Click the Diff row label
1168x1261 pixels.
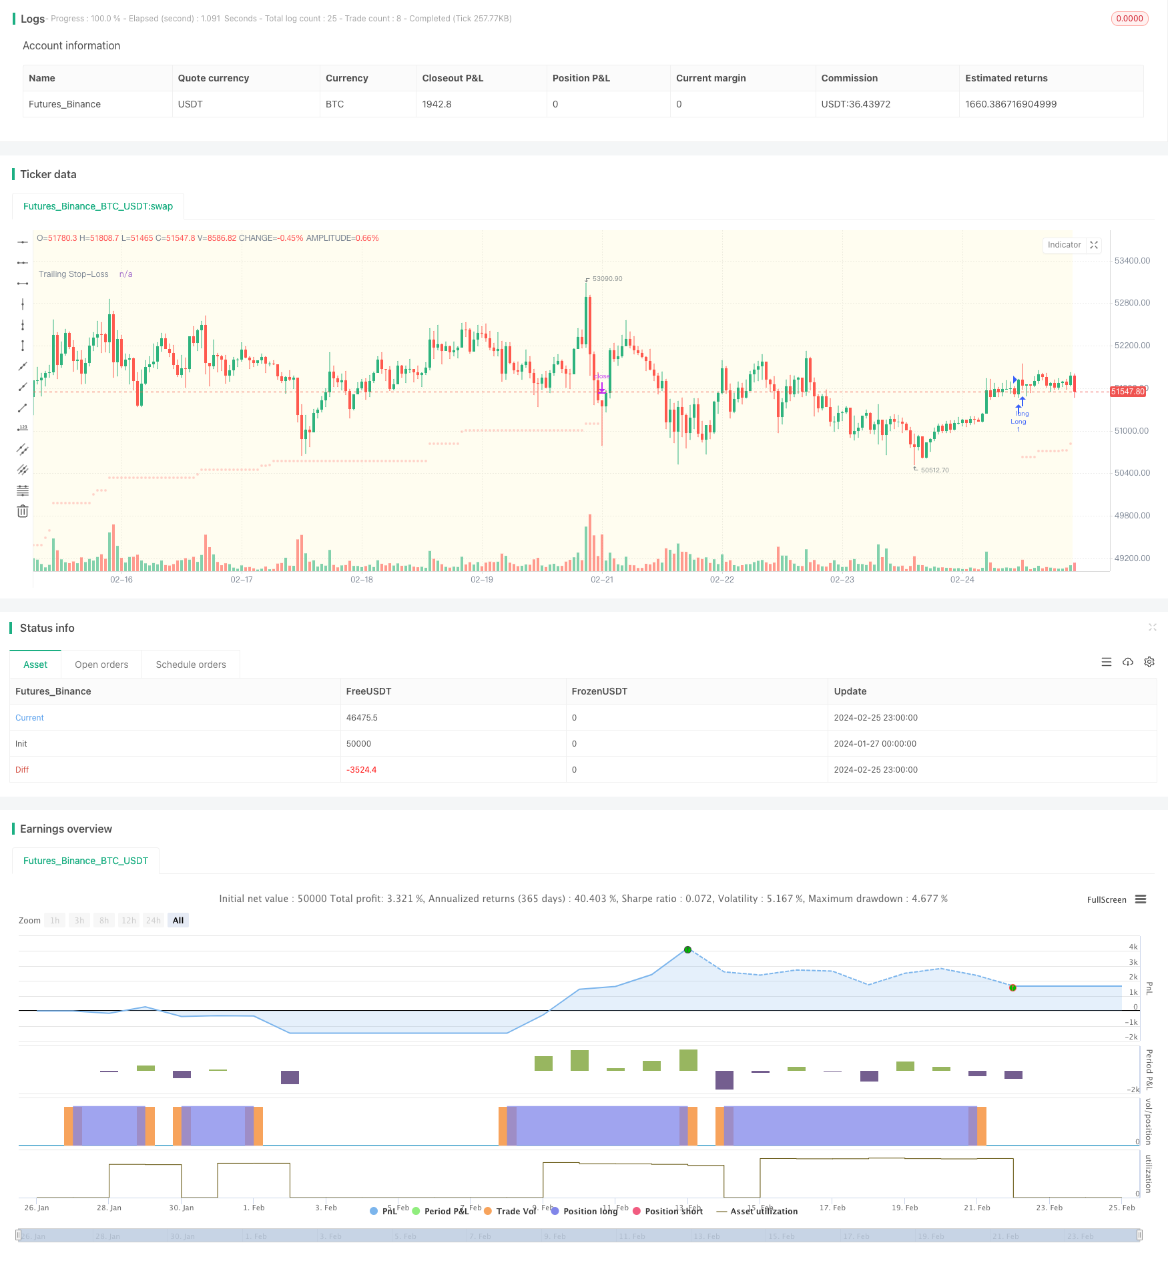click(22, 769)
